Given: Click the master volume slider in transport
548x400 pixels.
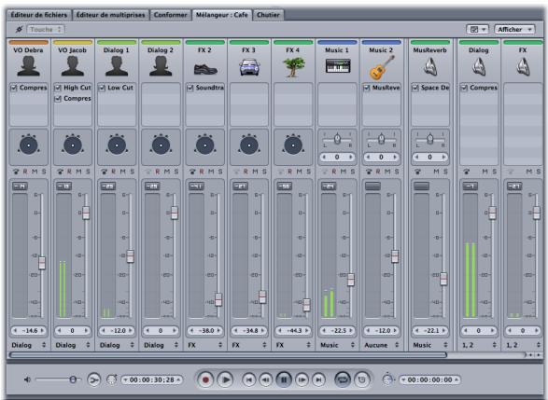Looking at the screenshot, I should [x=58, y=379].
